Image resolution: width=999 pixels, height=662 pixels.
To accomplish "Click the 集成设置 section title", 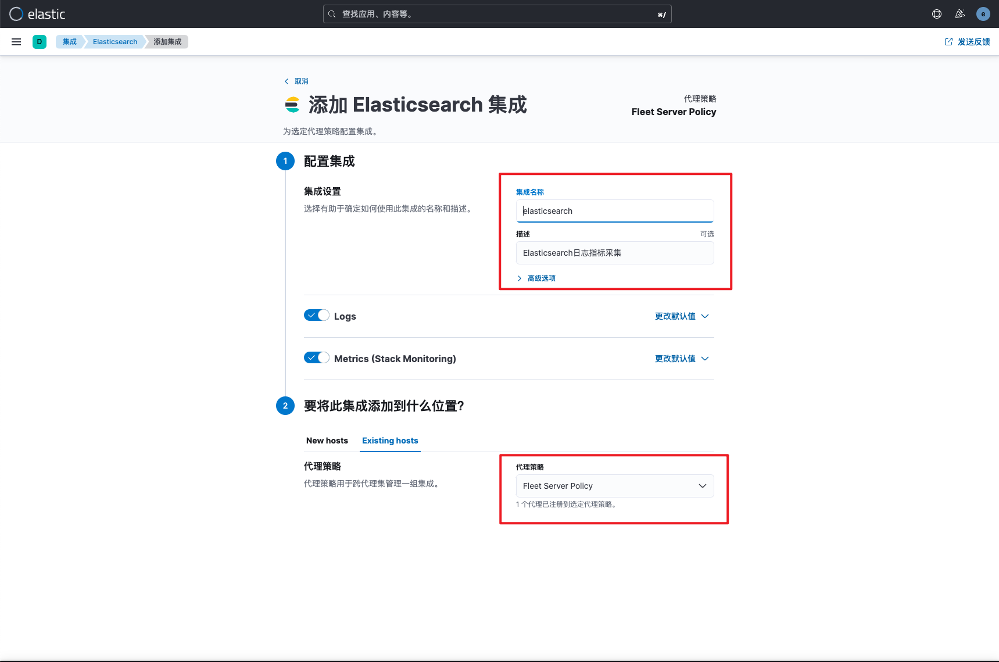I will coord(323,191).
